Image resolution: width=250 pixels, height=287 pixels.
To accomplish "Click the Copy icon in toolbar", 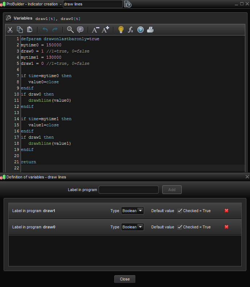I will (x=20, y=30).
